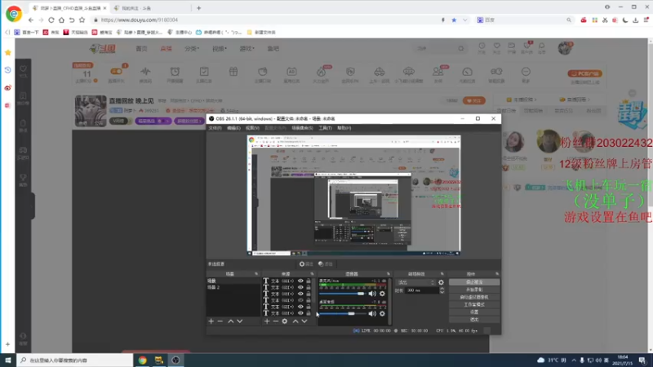
Task: Toggle visibility eye of the third 文本 source
Action: click(300, 294)
